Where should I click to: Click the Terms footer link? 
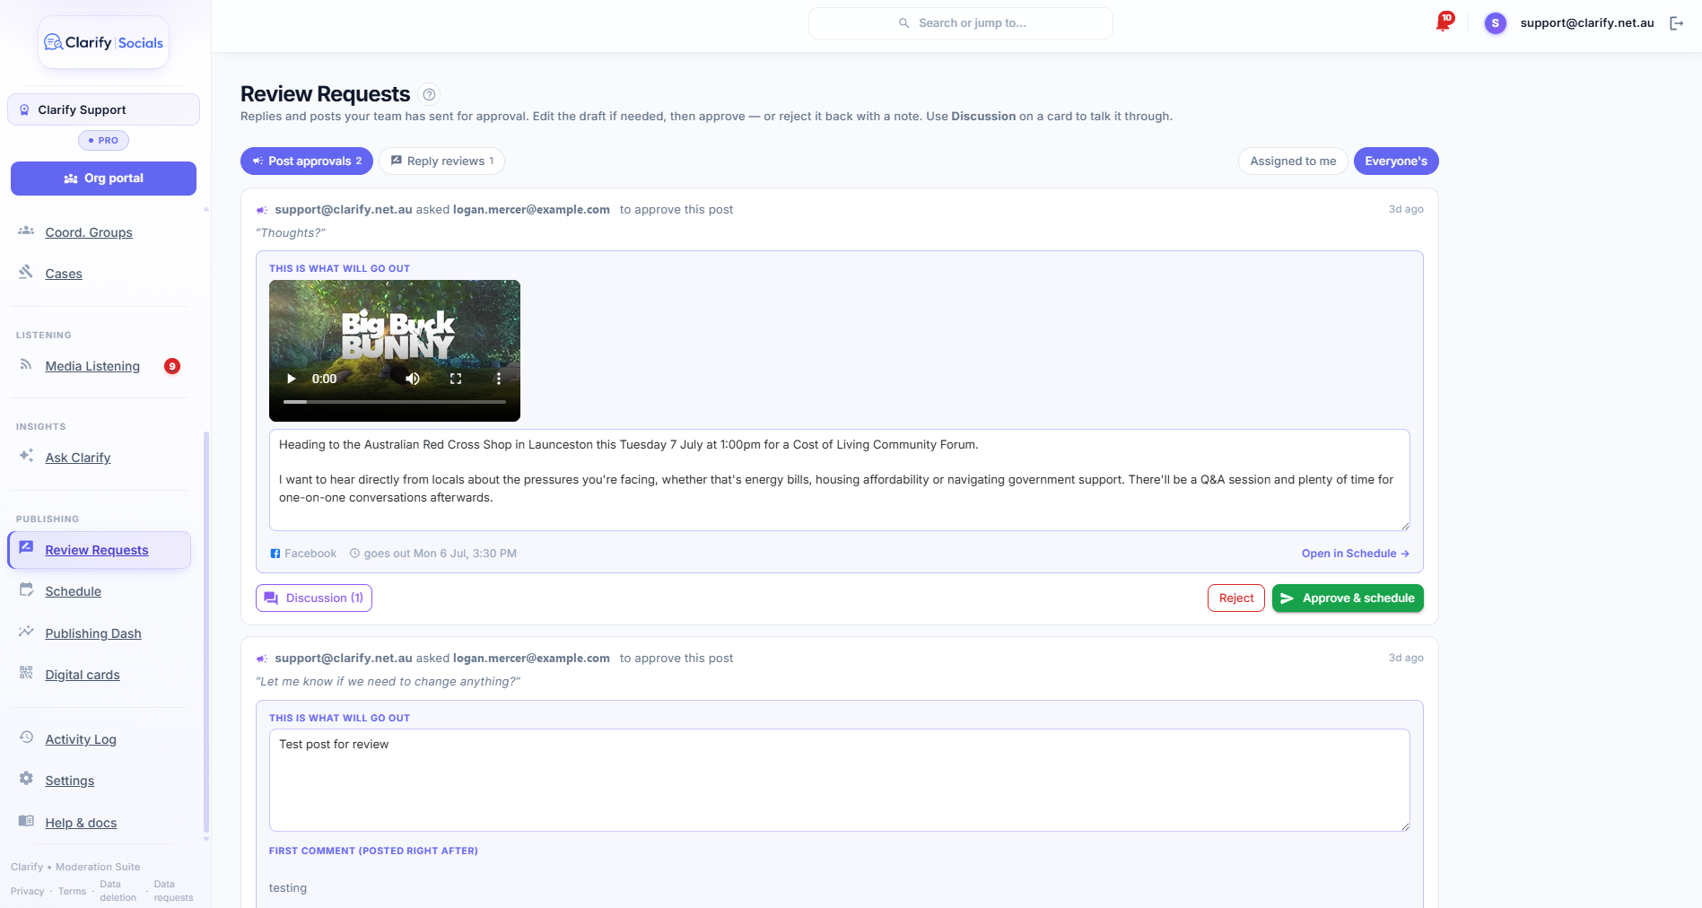coord(72,891)
